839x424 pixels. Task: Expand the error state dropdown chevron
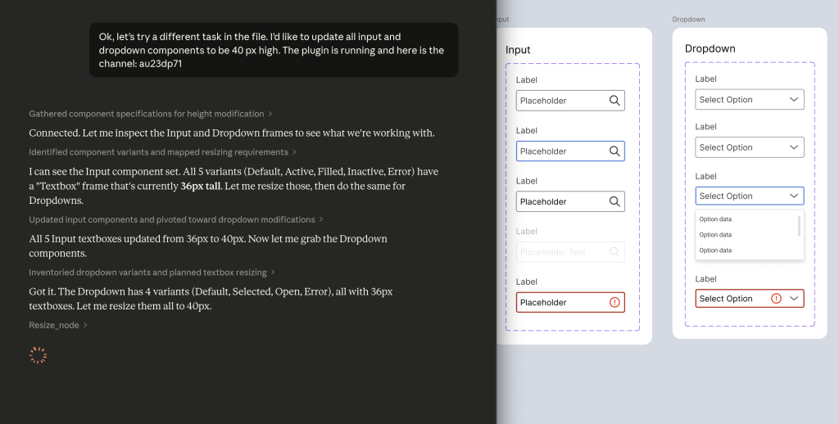point(794,299)
